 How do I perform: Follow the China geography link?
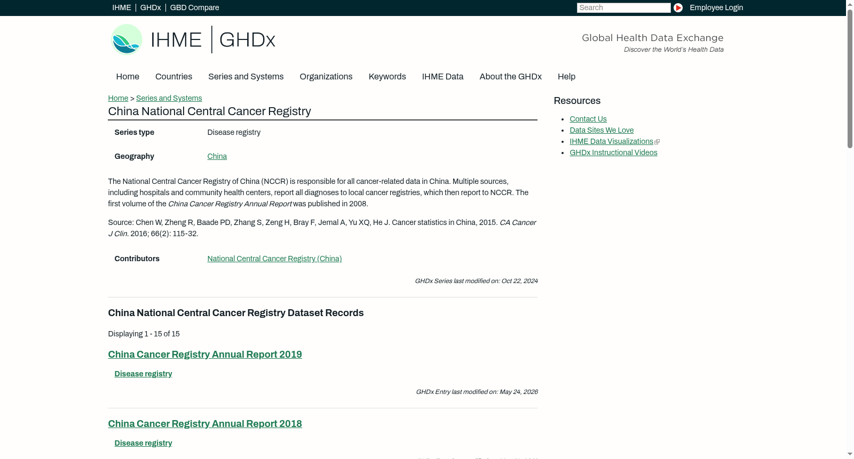tap(217, 156)
